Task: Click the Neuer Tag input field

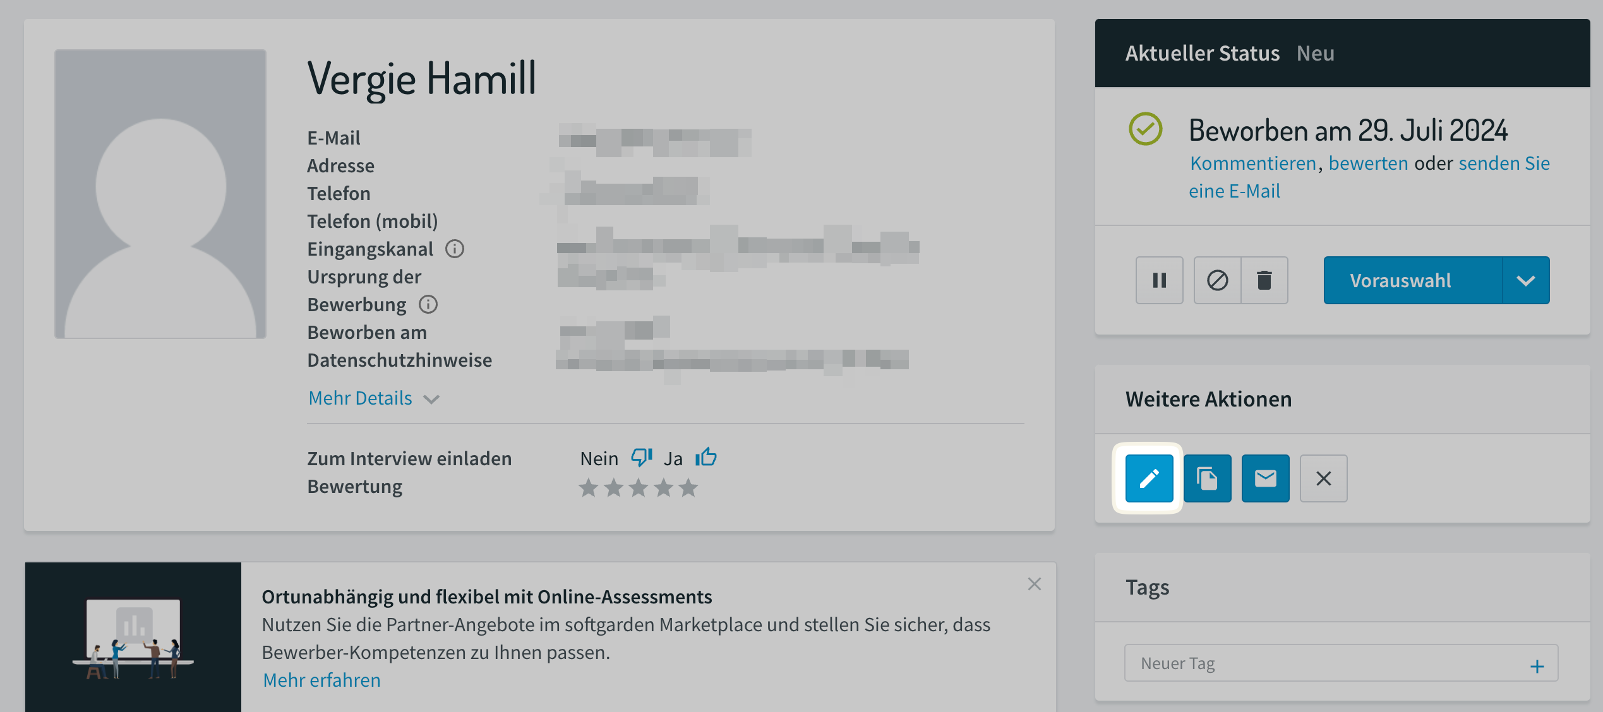Action: pyautogui.click(x=1323, y=663)
